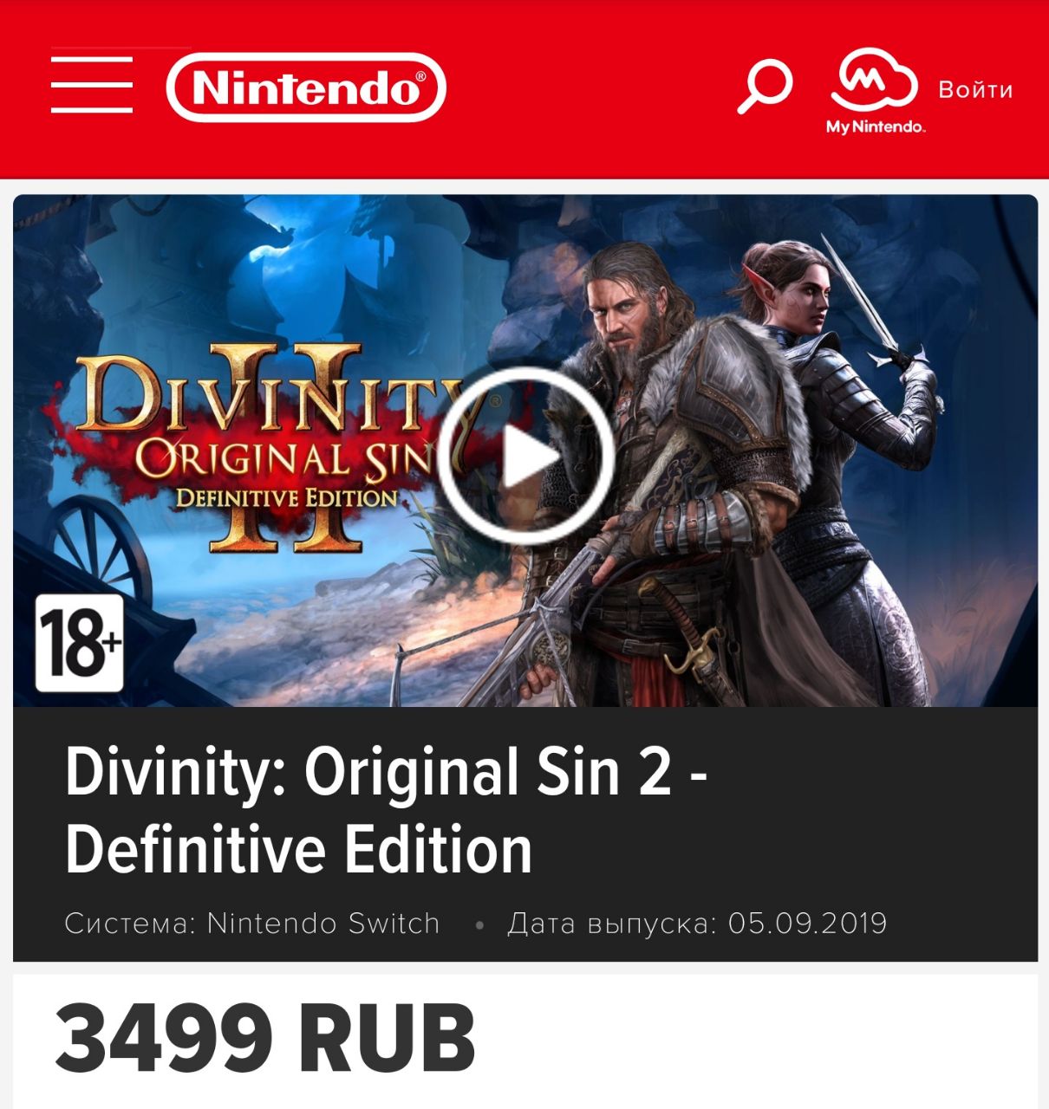Play the Divinity trailer video

point(525,455)
